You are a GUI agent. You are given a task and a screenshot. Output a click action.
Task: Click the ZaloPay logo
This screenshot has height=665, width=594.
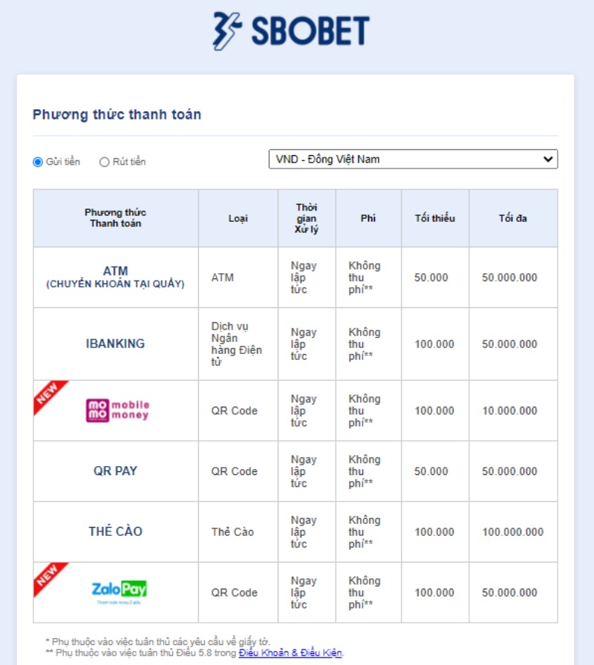point(119,592)
